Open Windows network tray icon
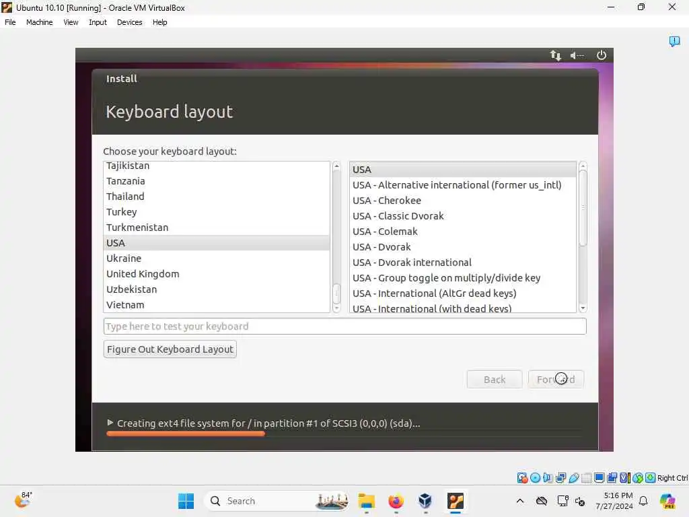This screenshot has height=517, width=689. pyautogui.click(x=563, y=501)
